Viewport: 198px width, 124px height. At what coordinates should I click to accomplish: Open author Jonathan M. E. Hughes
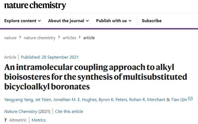[75, 100]
